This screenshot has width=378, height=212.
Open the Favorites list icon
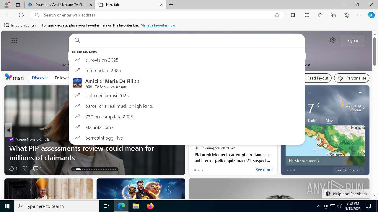(x=320, y=15)
